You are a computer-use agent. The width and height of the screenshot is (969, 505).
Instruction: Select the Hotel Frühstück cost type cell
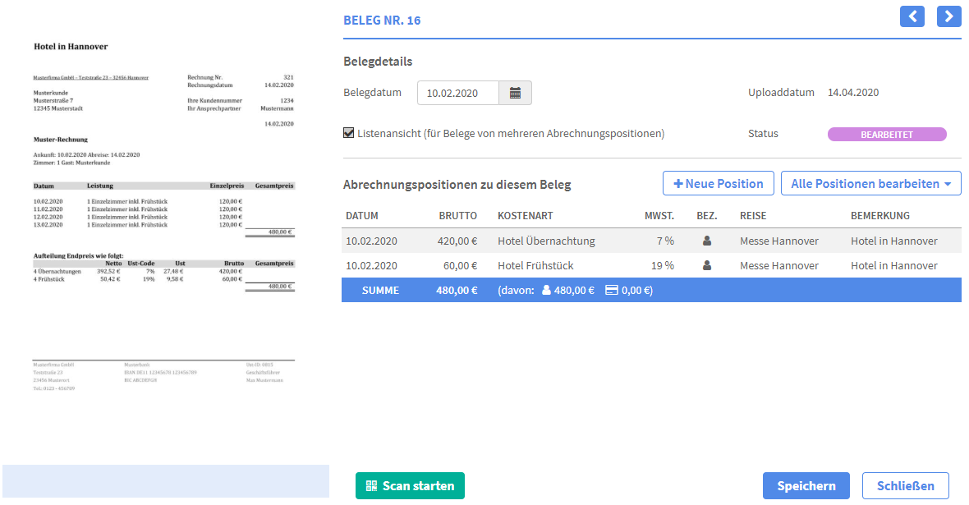[535, 266]
